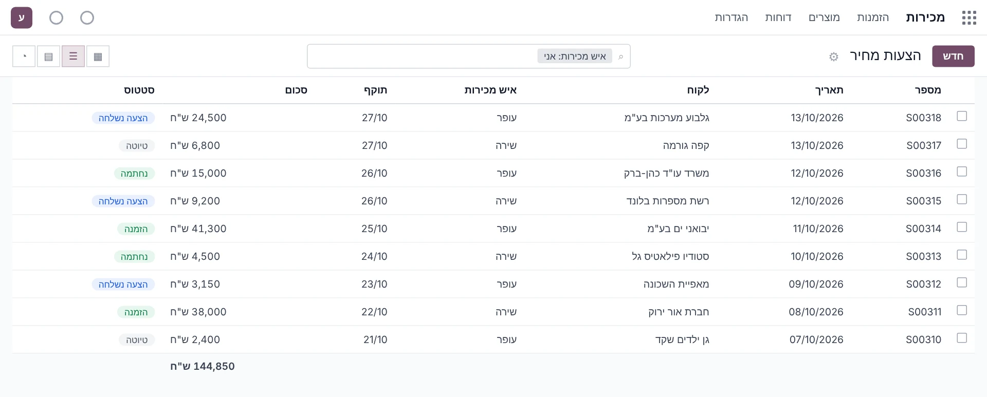Screen dimensions: 987x397
Task: Go to the הזמנות menu
Action: pos(873,17)
